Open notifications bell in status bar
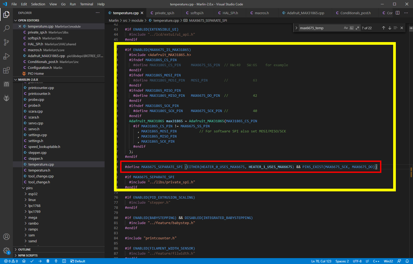The image size is (413, 264). pyautogui.click(x=407, y=261)
